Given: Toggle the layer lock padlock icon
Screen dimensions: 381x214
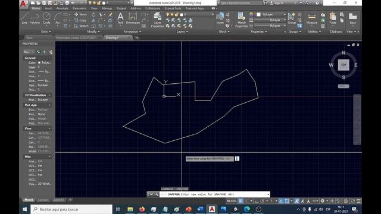Looking at the screenshot, I should (x=177, y=14).
